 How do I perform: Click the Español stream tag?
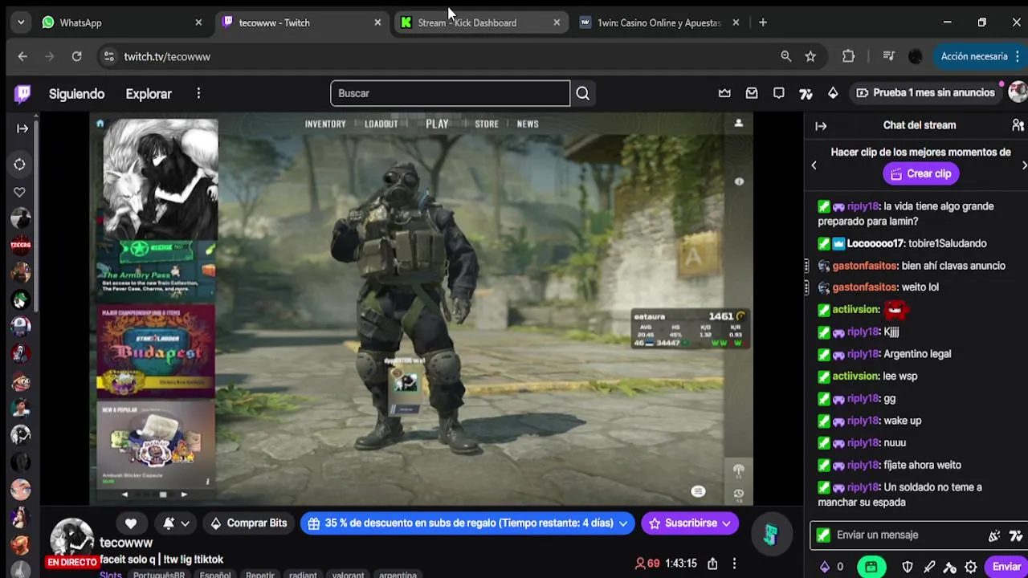pos(215,575)
